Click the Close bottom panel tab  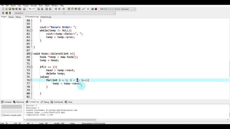69,102
